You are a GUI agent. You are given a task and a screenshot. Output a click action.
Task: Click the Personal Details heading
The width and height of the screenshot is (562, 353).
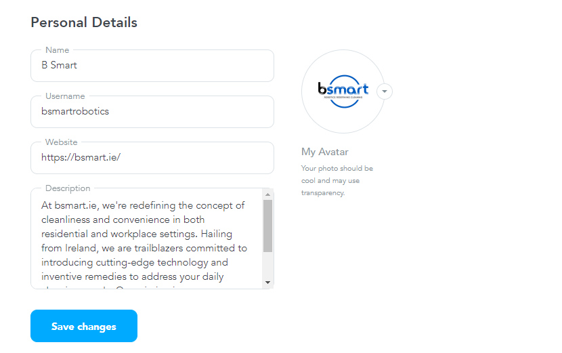[84, 22]
